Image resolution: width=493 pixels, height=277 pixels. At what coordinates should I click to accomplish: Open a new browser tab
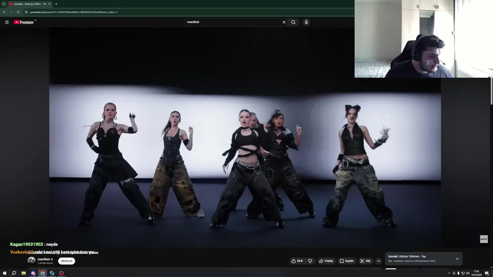pyautogui.click(x=56, y=4)
